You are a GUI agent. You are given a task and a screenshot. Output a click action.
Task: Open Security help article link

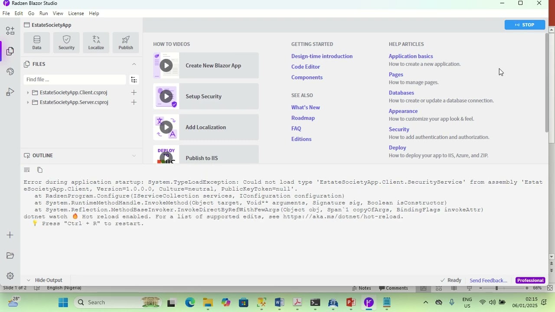point(399,129)
